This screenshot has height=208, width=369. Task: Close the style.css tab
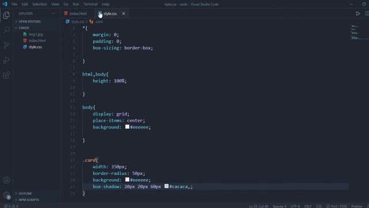pyautogui.click(x=123, y=14)
